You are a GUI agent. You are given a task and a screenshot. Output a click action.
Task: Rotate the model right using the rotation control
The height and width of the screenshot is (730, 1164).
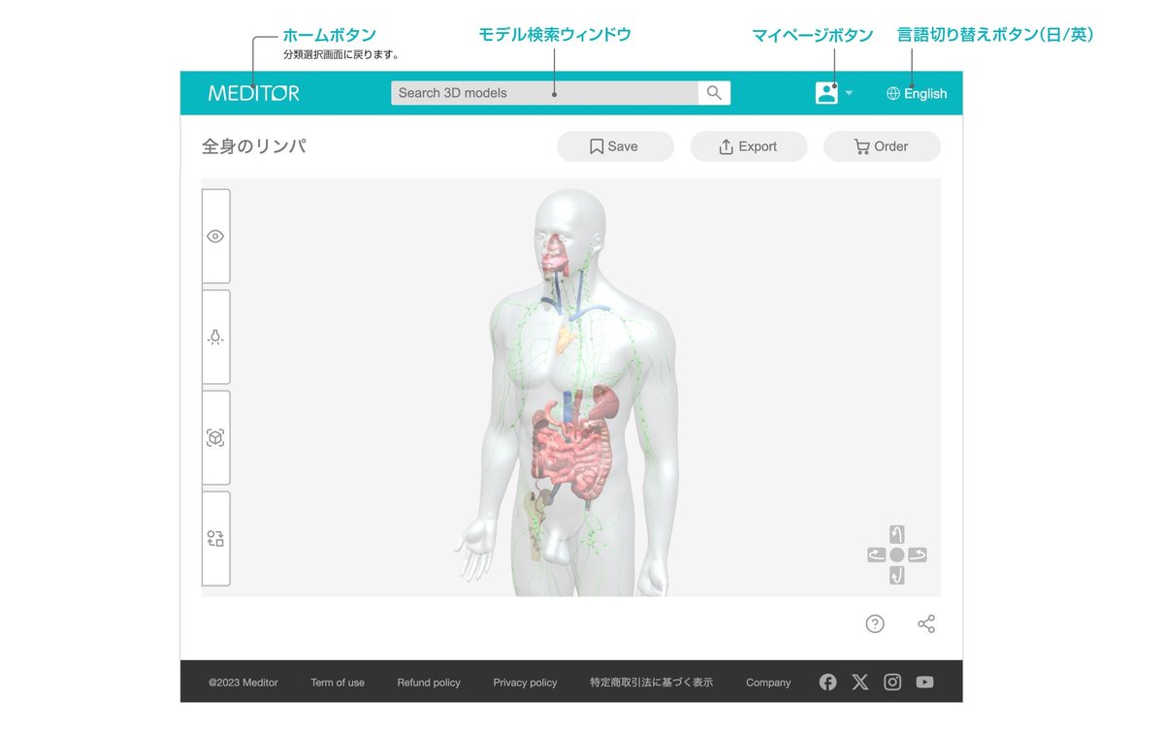click(916, 554)
